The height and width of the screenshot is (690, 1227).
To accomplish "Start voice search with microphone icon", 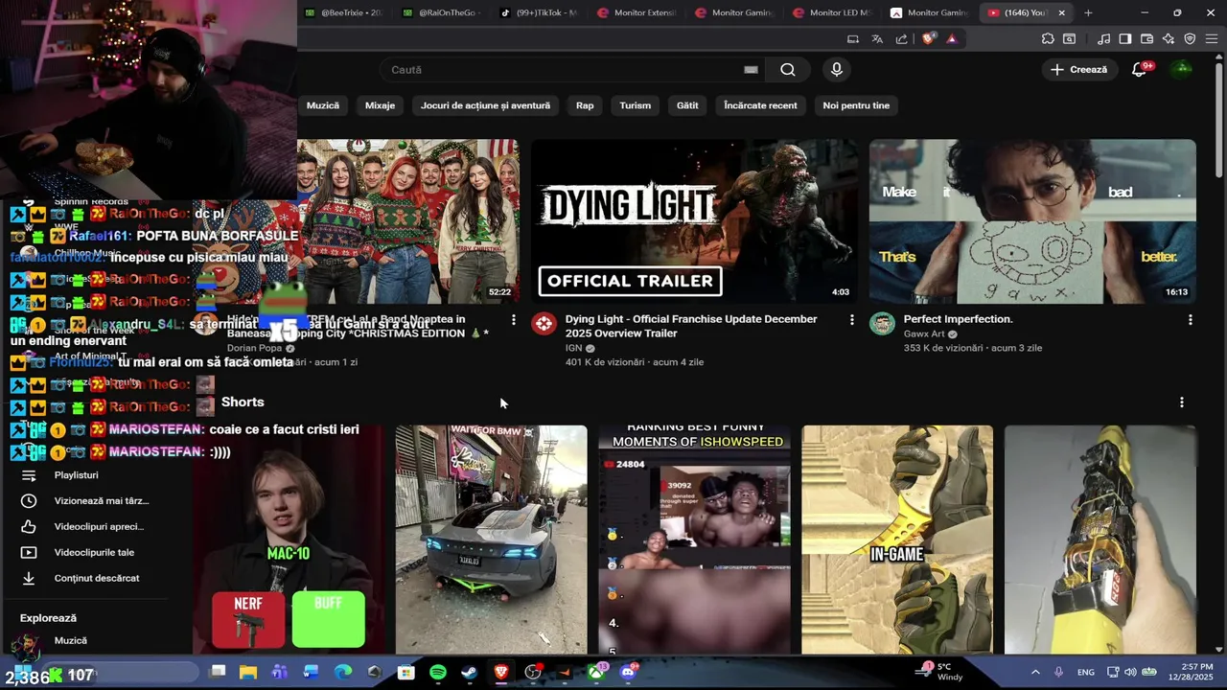I will point(837,70).
